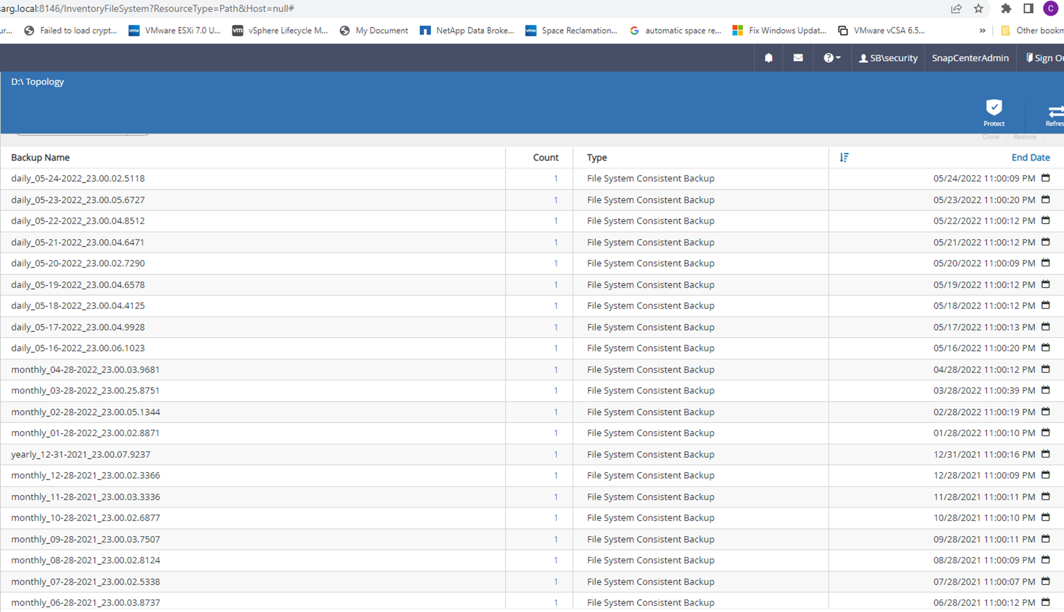
Task: Open Chrome extensions puzzle icon
Action: point(1006,8)
